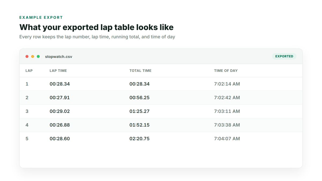Click the TIME OF DAY column header

(226, 71)
